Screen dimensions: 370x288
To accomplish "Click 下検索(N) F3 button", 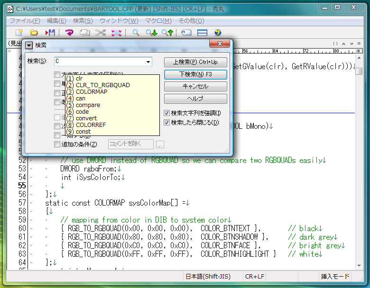I will tap(195, 74).
